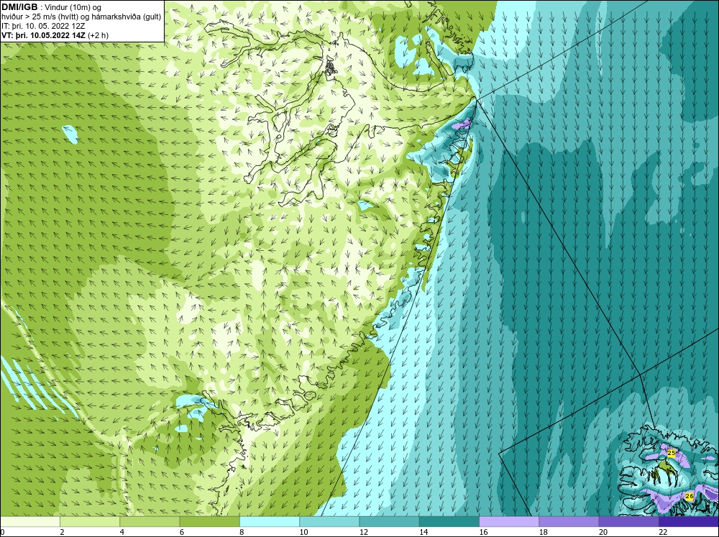
Task: Select the deep indigo swatch above 22 m/s
Action: (x=689, y=522)
